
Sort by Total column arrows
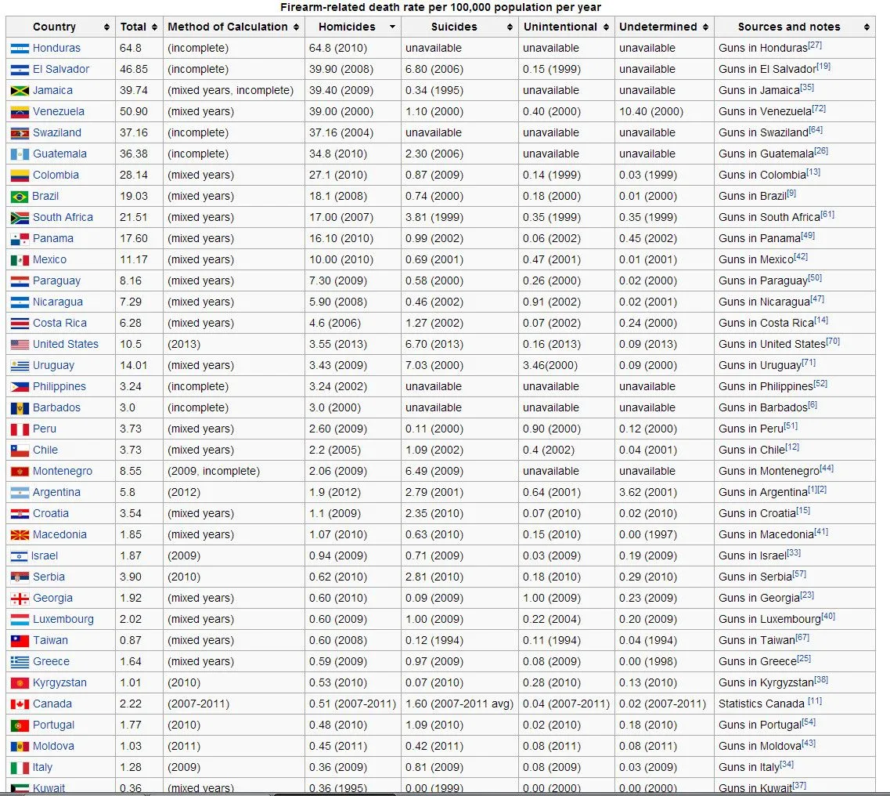click(154, 27)
